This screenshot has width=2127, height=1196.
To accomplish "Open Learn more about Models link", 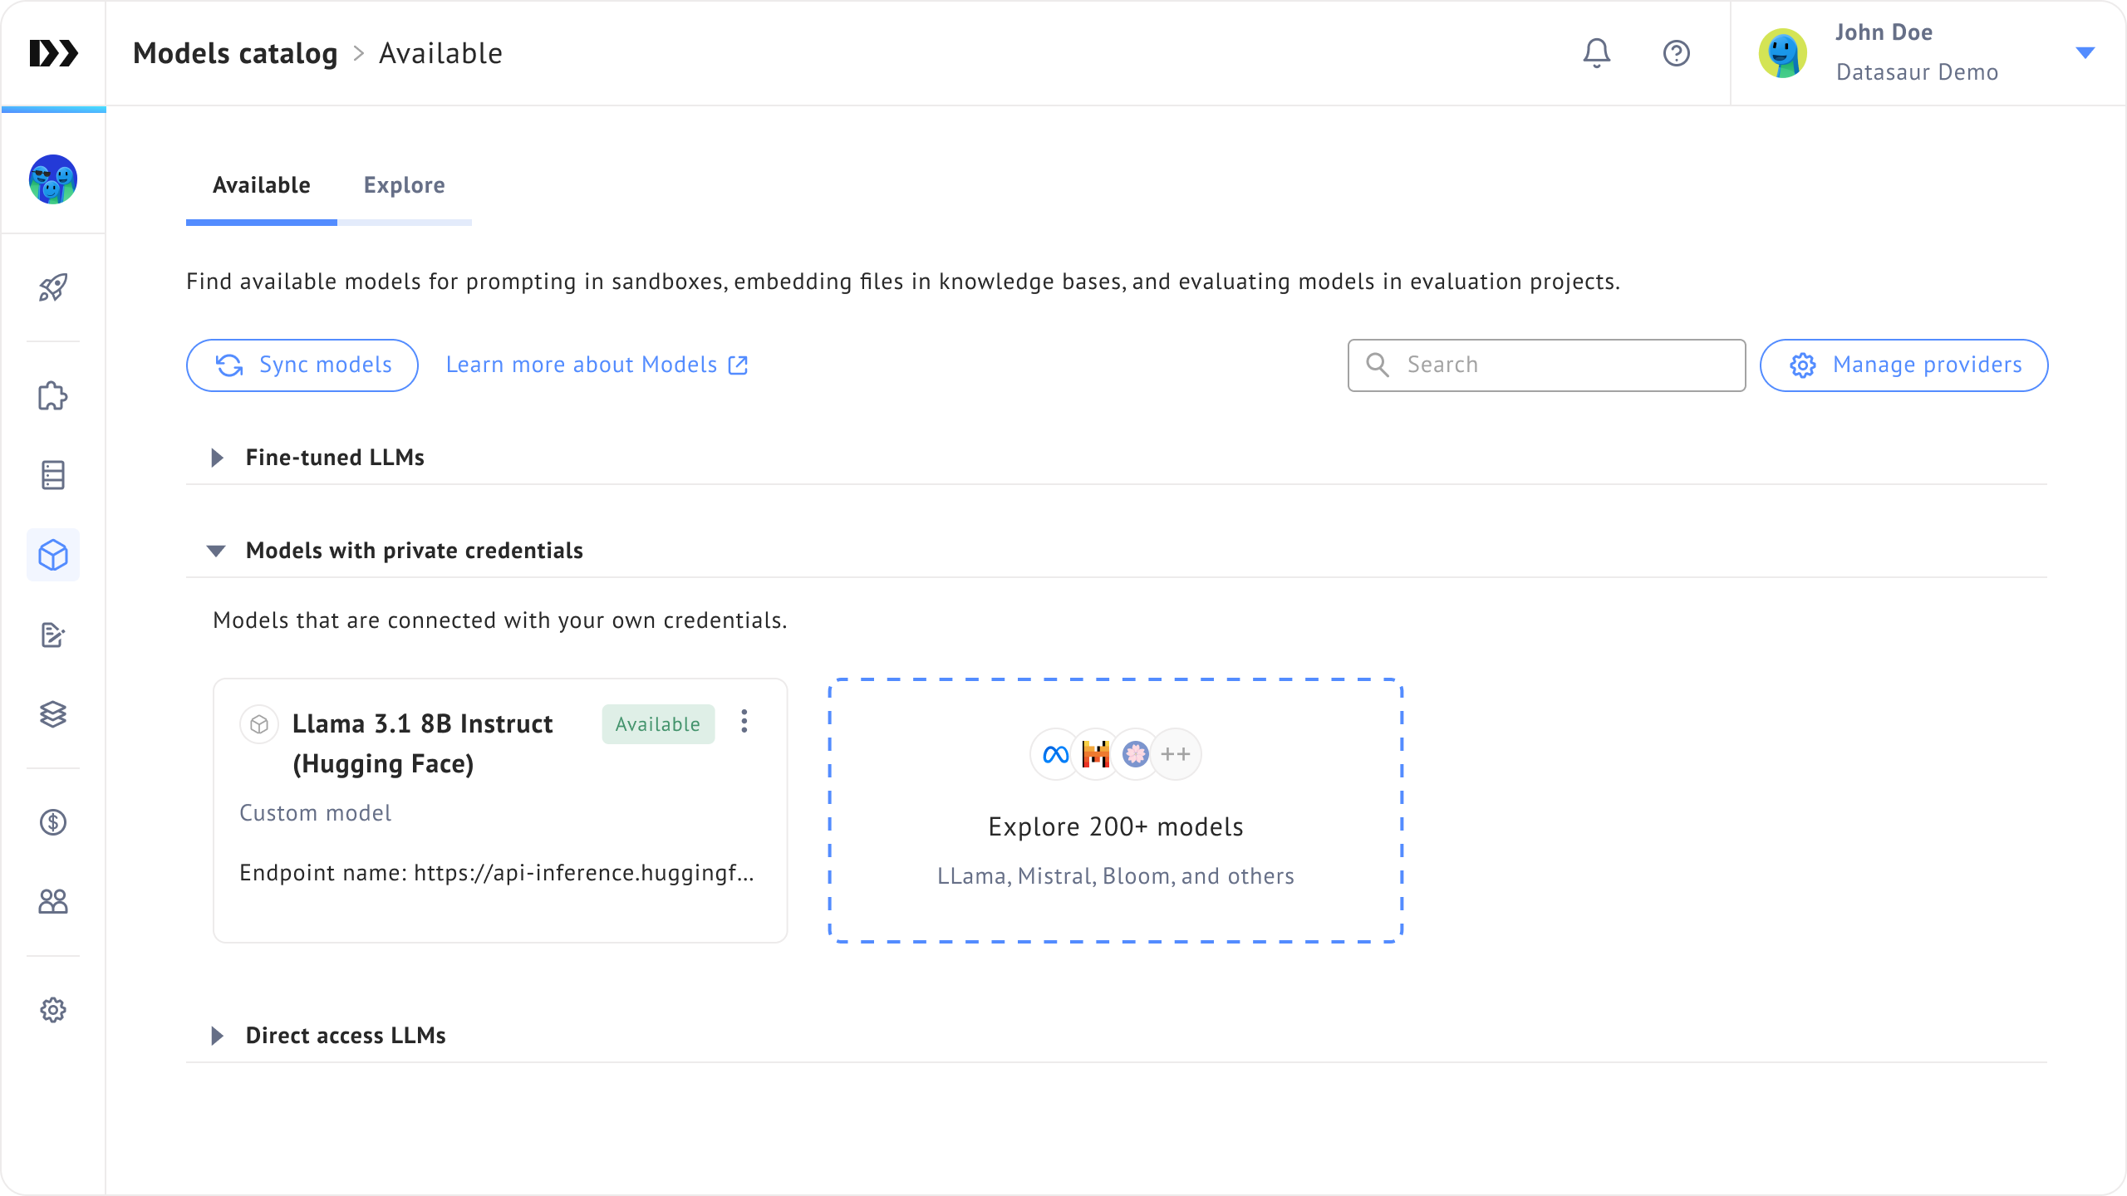I will [597, 365].
